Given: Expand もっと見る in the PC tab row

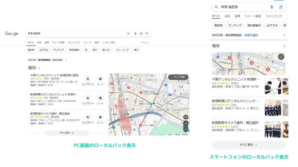Looking at the screenshot, I should point(109,43).
